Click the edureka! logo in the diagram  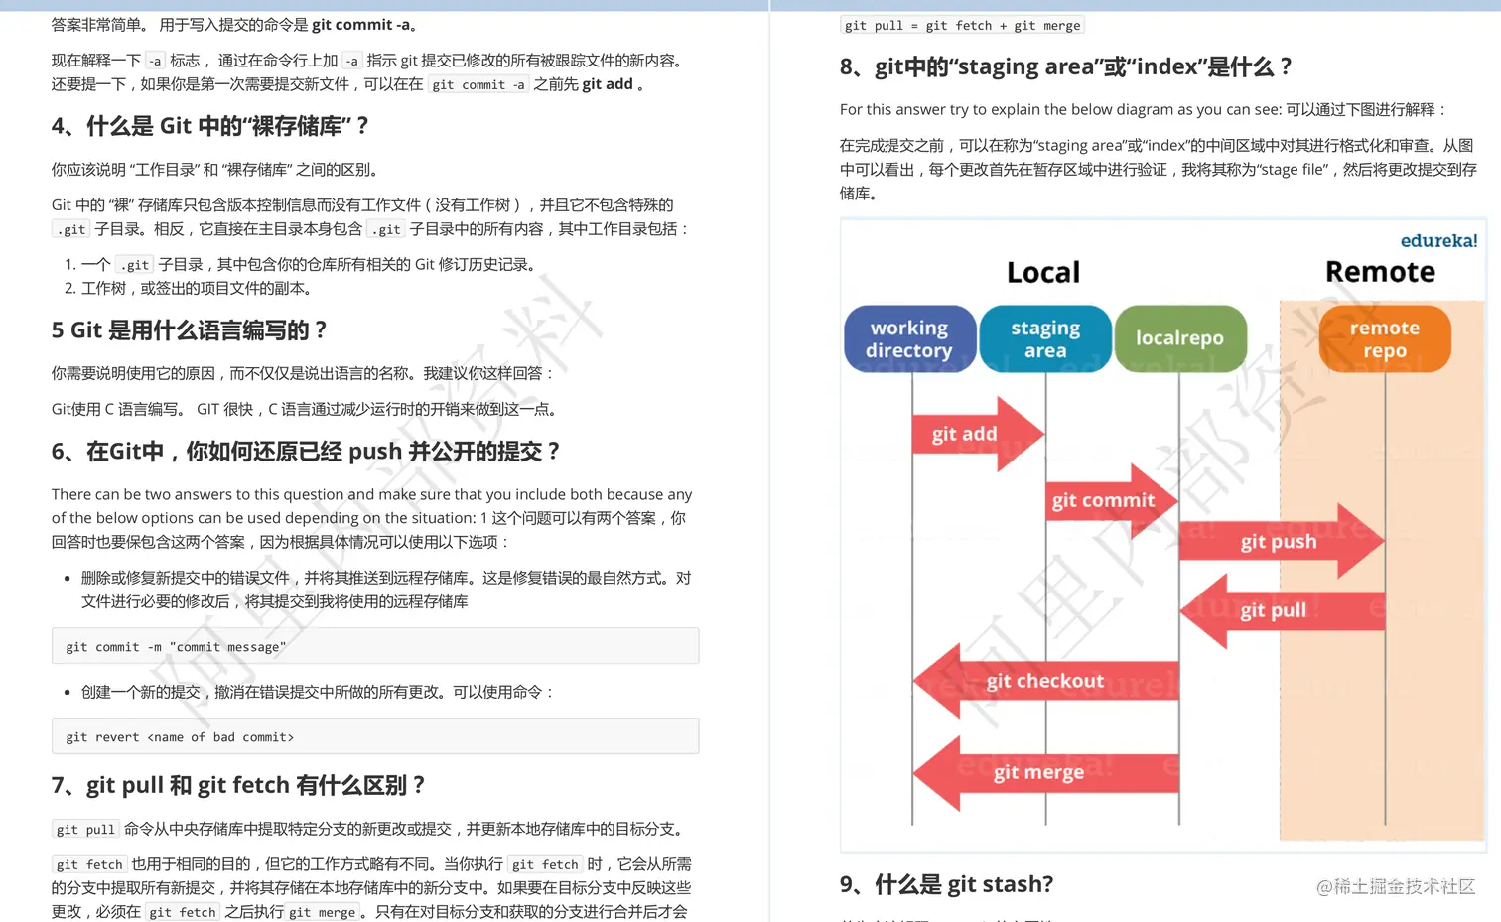(x=1439, y=241)
